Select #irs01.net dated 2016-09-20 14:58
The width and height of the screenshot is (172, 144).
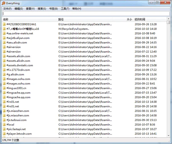point(13,106)
